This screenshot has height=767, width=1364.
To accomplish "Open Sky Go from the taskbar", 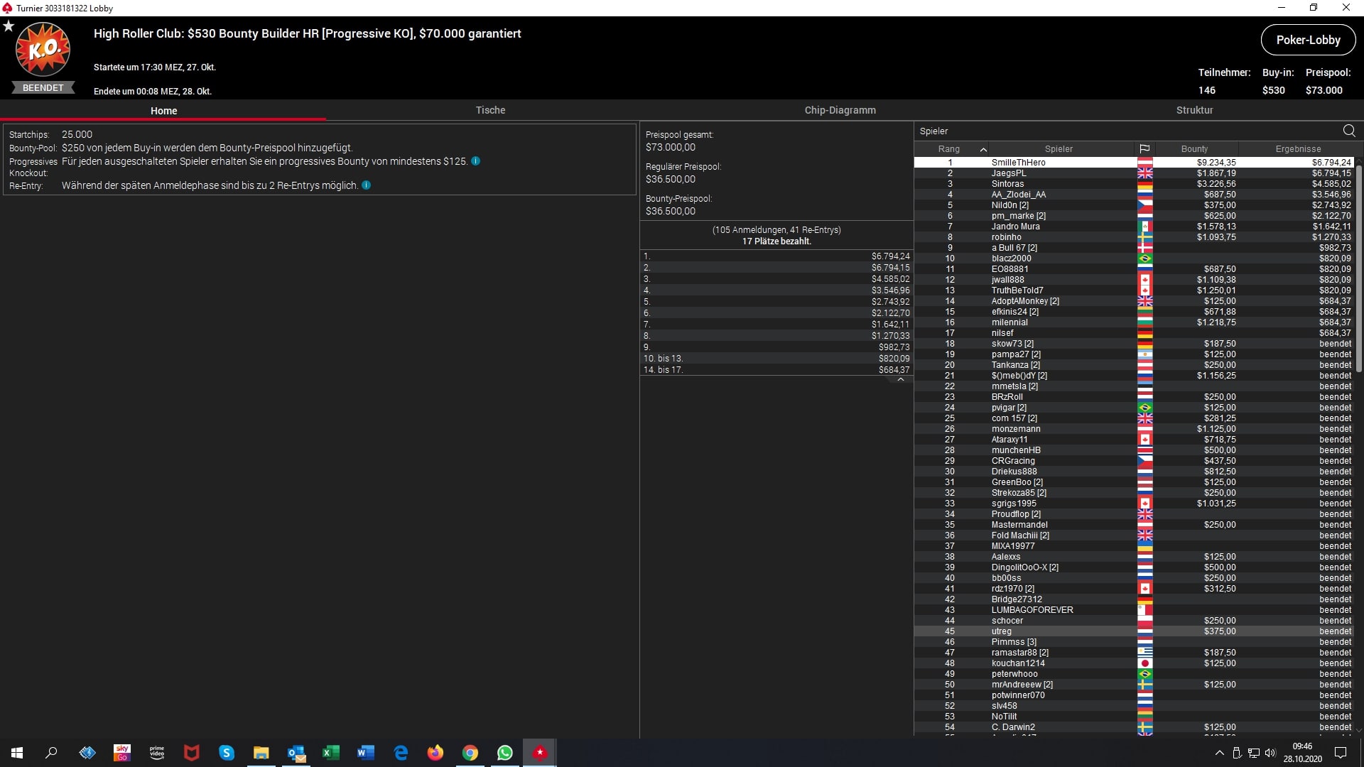I will click(x=122, y=753).
